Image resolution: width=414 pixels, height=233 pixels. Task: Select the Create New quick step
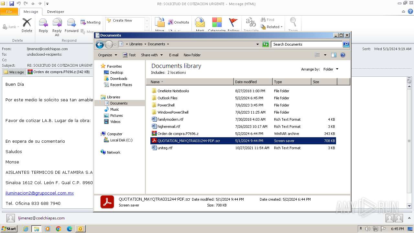(x=122, y=20)
